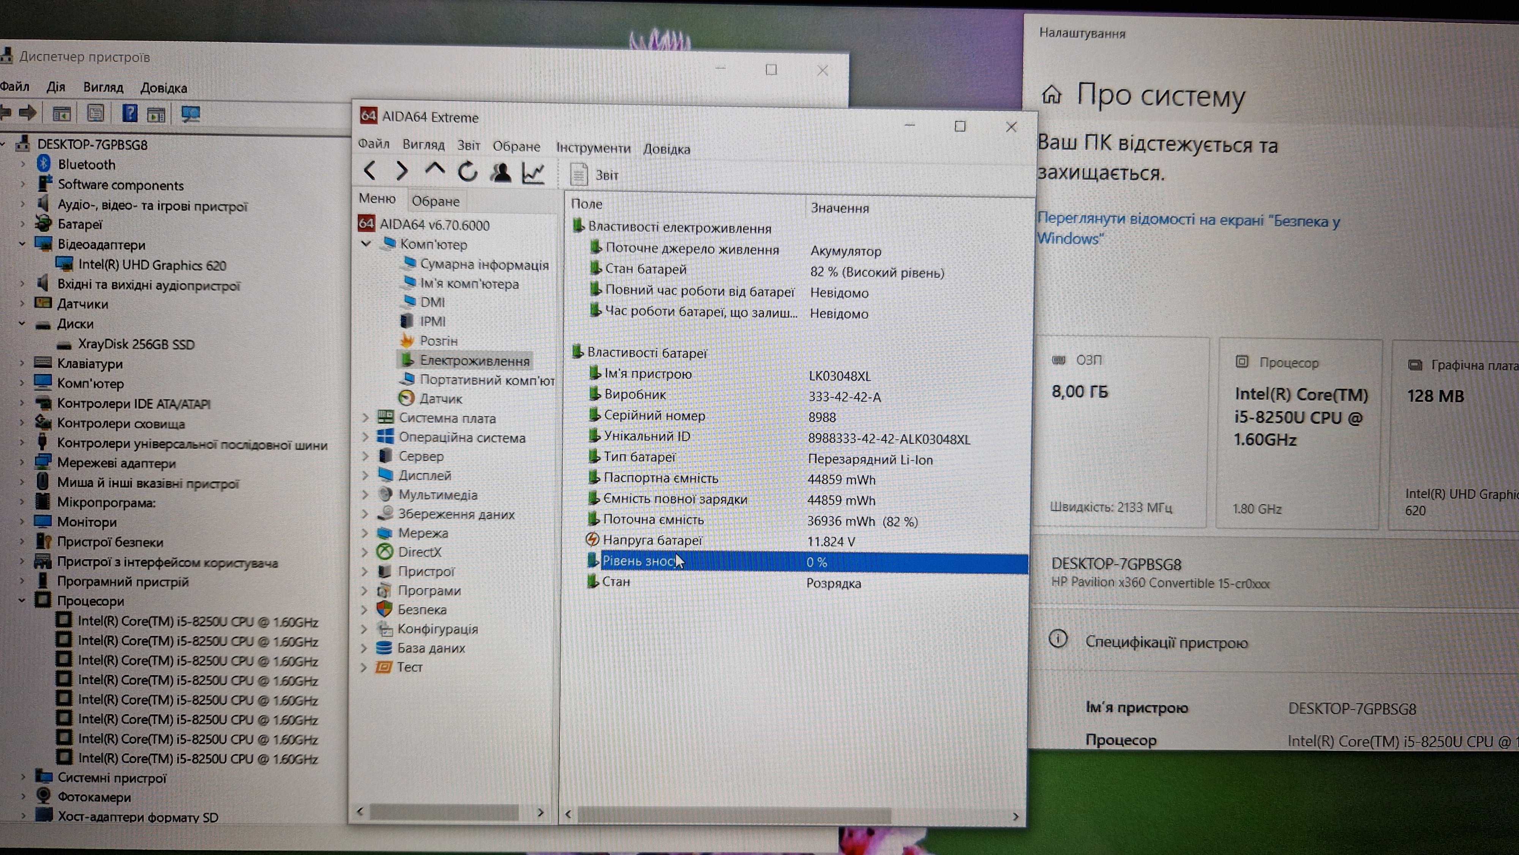
Task: Open AIDA64 Вигляд menu
Action: [423, 145]
